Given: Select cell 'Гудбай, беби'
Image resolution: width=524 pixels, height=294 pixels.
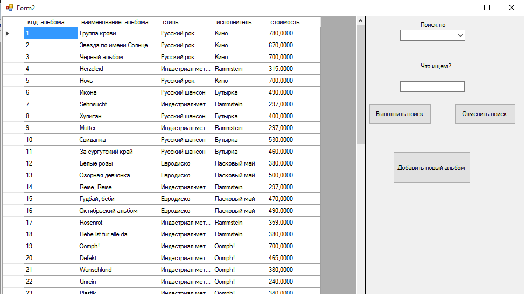Looking at the screenshot, I should tap(118, 199).
